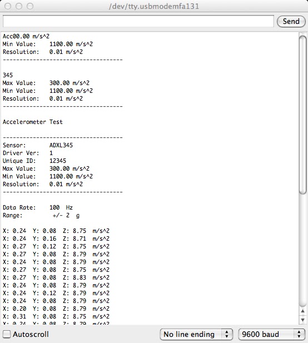308x343 pixels.
Task: Click the Unique ID: 12345 line
Action: point(34,161)
